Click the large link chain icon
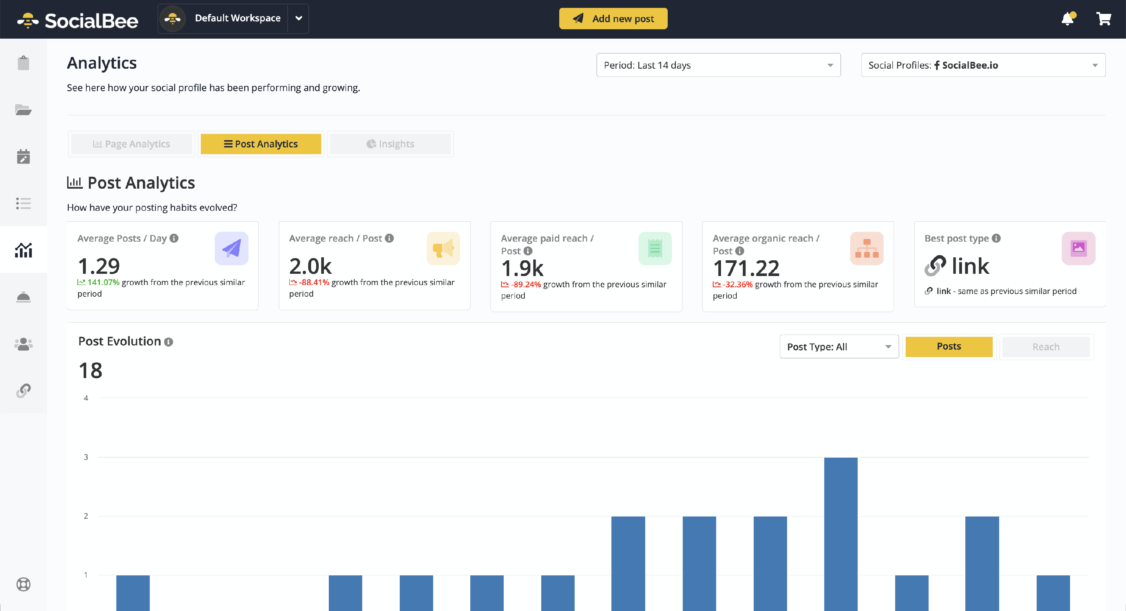1126x611 pixels. tap(935, 266)
